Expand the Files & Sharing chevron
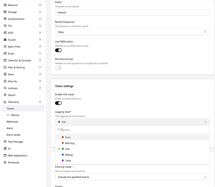This screenshot has width=215, height=187. coord(40,67)
